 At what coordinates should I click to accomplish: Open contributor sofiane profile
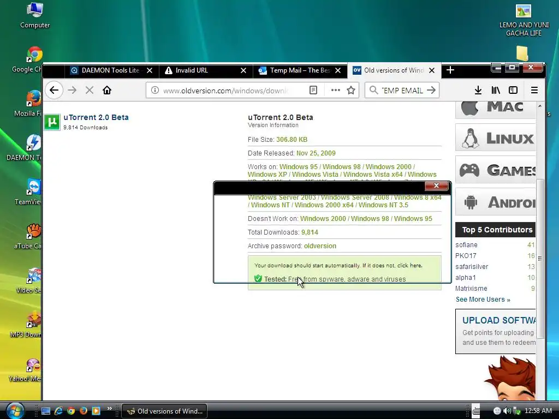click(466, 245)
